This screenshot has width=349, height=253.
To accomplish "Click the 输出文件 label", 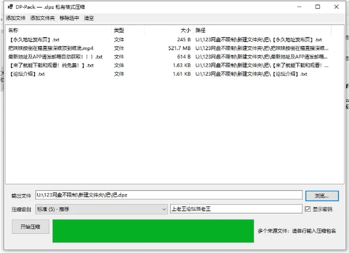I will [x=21, y=196].
